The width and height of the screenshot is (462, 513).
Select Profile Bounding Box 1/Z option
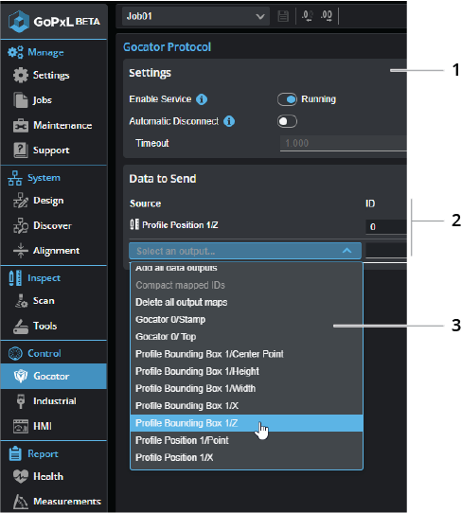[246, 423]
